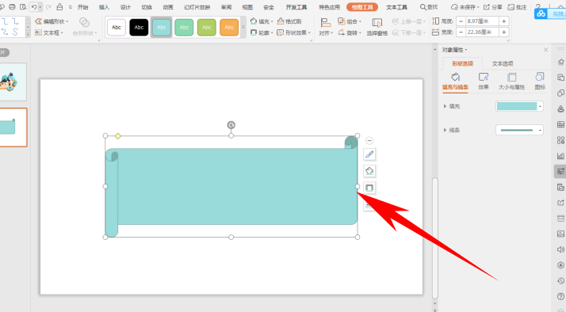Image resolution: width=566 pixels, height=312 pixels.
Task: Open the 组合 group dropdown
Action: point(350,21)
